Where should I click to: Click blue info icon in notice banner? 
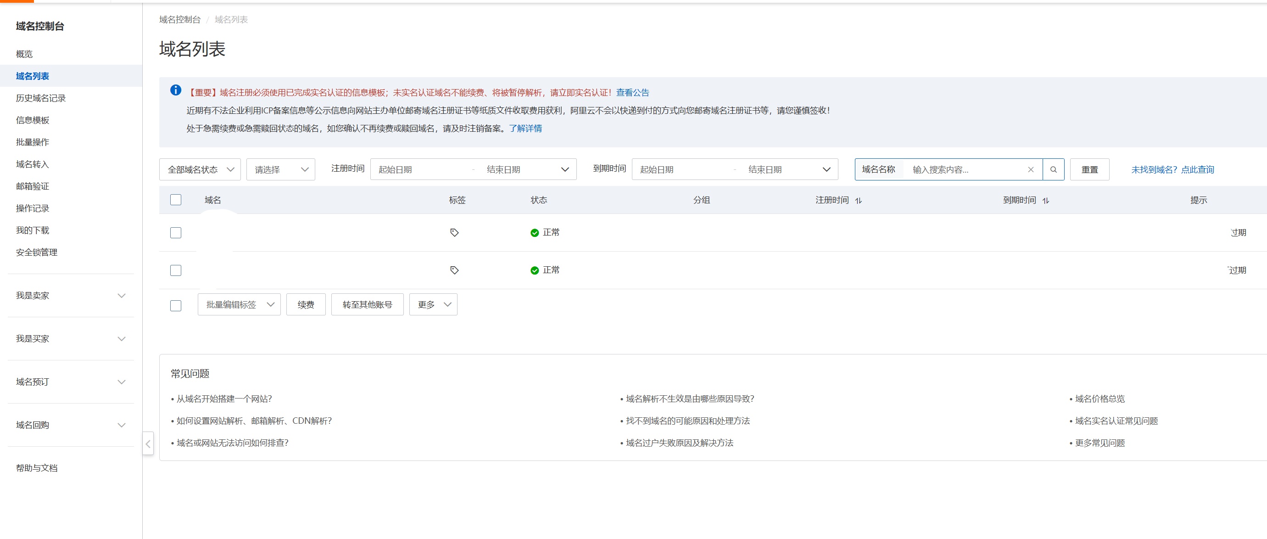(176, 90)
